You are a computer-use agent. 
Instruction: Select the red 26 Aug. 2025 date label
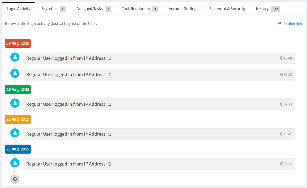(x=18, y=44)
